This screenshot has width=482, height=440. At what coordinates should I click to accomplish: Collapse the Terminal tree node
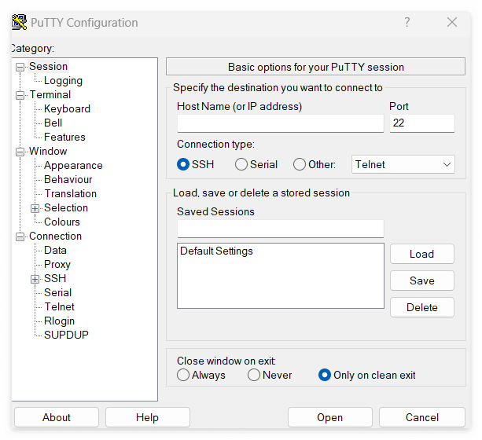tap(20, 95)
